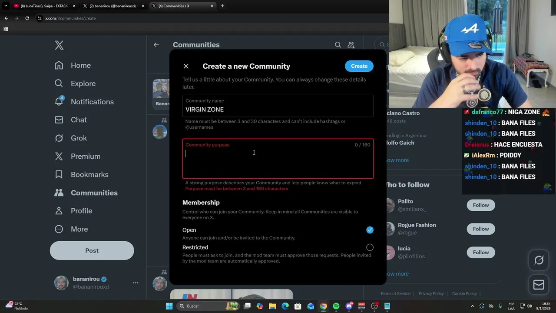The width and height of the screenshot is (556, 313).
Task: Click the Bookmarks ribbon icon
Action: [x=59, y=174]
